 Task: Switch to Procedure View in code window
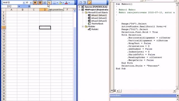tap(112, 91)
